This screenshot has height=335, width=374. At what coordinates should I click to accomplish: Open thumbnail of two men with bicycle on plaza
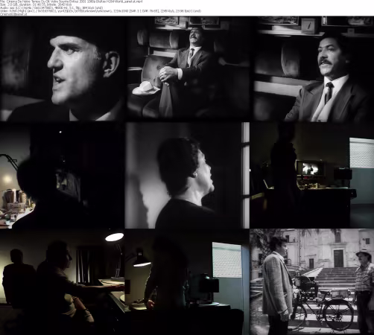(312, 282)
